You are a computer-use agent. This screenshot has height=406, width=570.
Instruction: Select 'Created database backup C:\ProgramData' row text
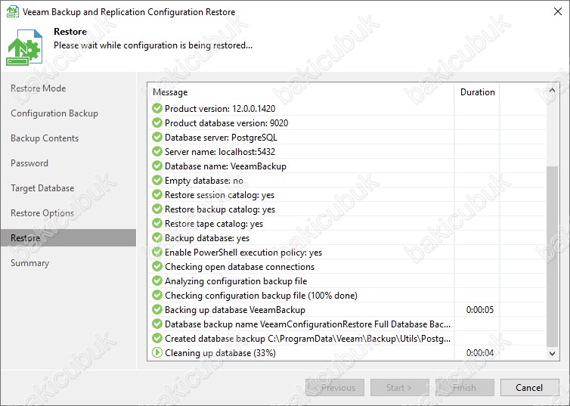(x=308, y=339)
